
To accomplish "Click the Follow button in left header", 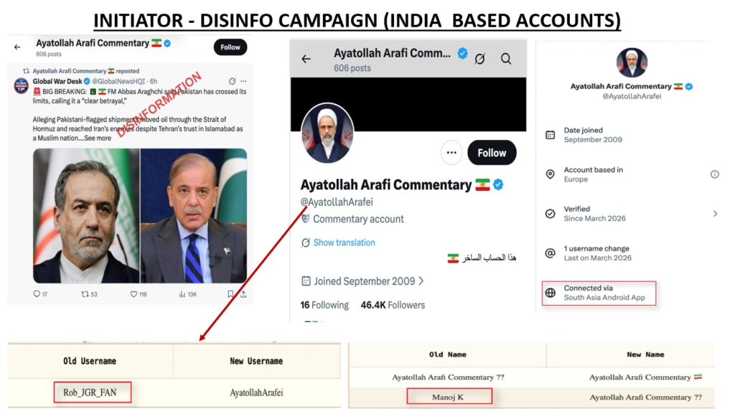I will pyautogui.click(x=230, y=47).
